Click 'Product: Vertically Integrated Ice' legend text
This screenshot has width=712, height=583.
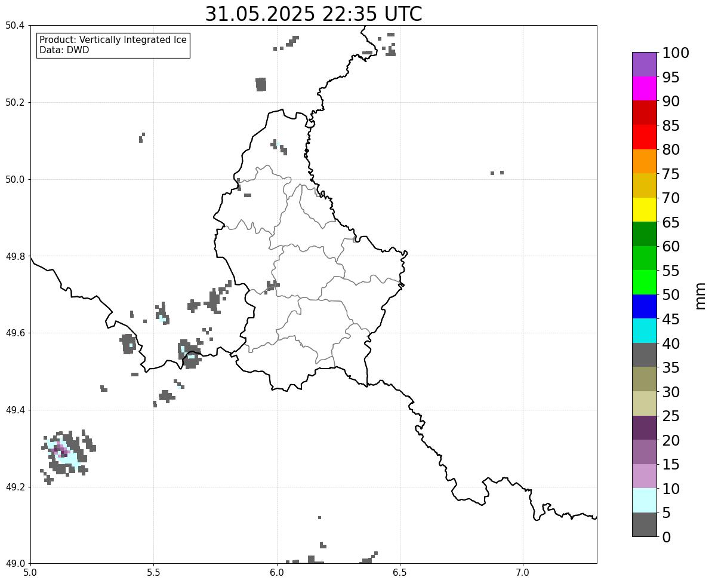click(x=113, y=40)
